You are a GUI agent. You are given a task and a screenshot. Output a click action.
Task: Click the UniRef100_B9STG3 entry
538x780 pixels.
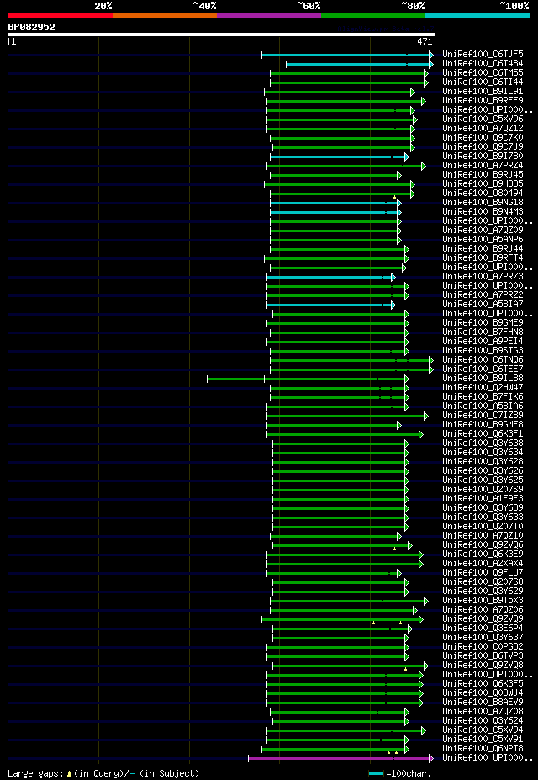click(x=483, y=351)
